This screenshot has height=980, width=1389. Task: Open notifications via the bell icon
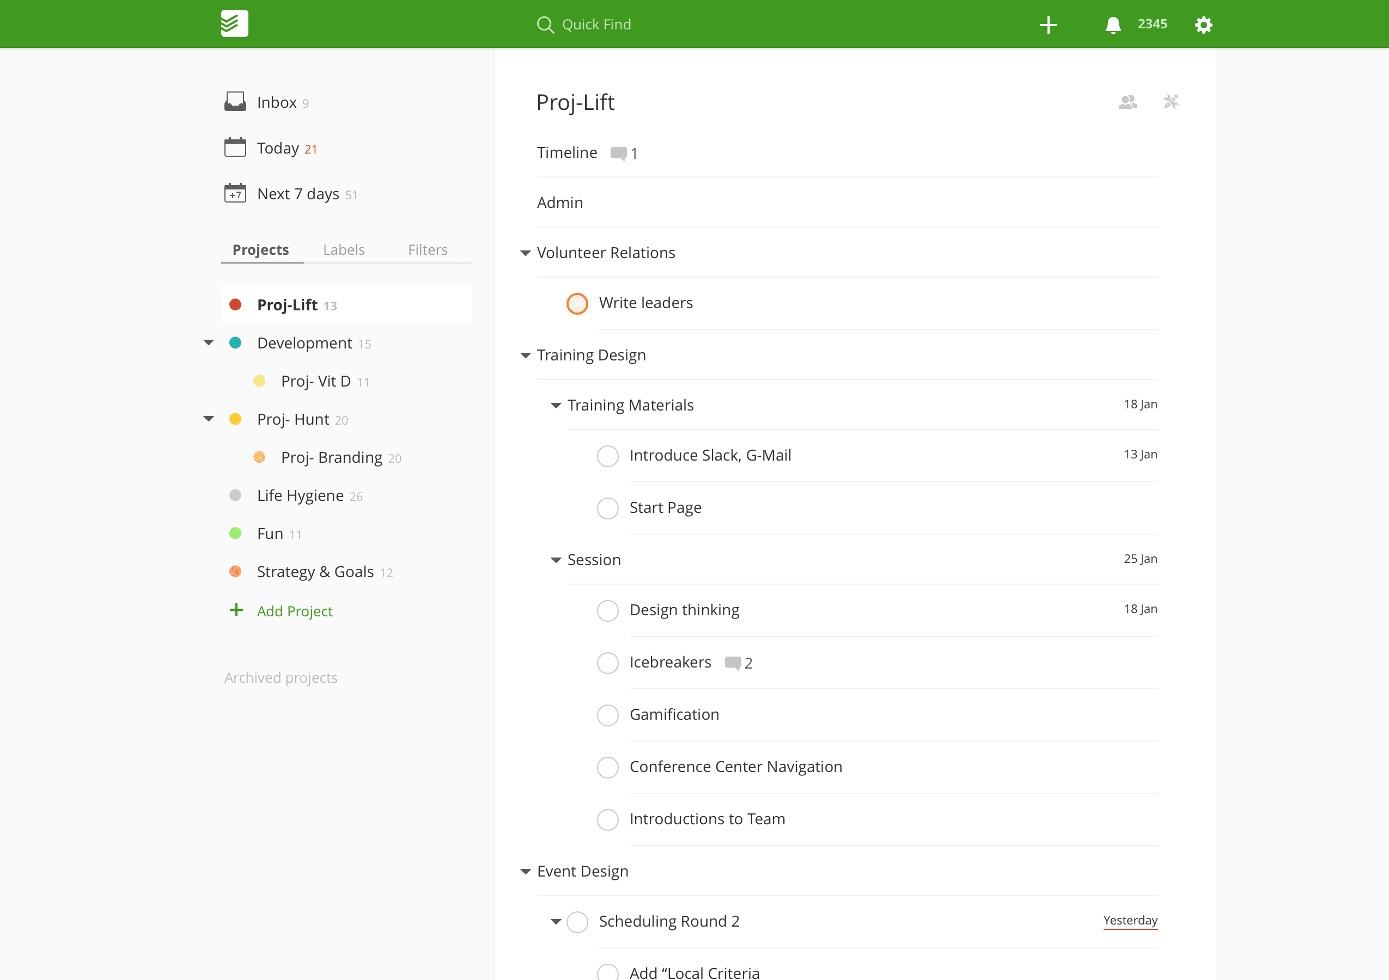pyautogui.click(x=1112, y=24)
